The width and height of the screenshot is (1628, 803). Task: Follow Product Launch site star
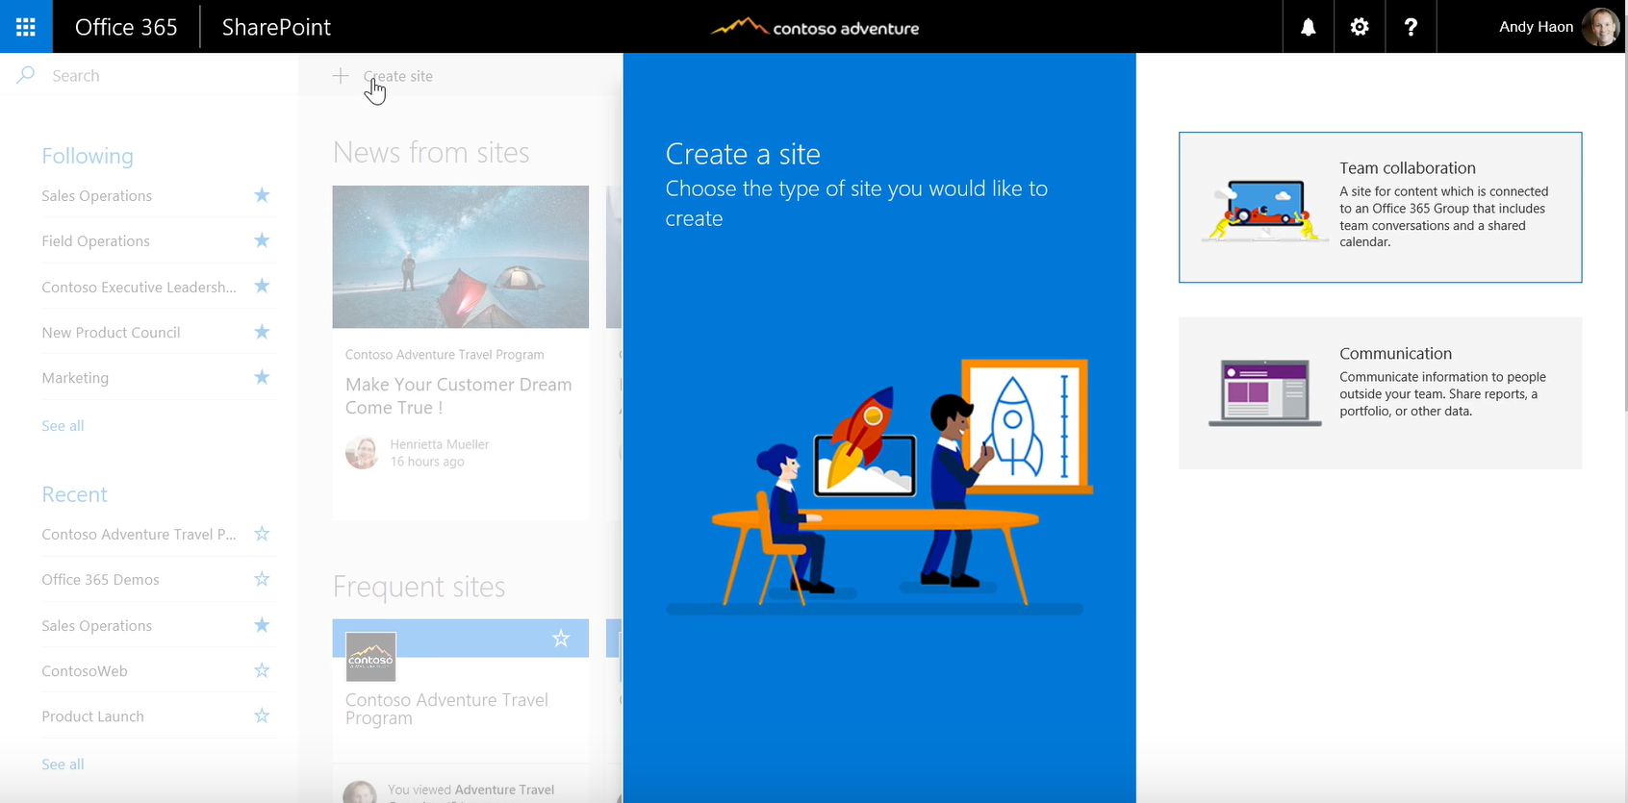point(262,715)
